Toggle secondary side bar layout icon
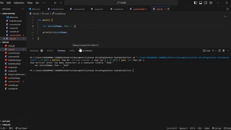 206,3
